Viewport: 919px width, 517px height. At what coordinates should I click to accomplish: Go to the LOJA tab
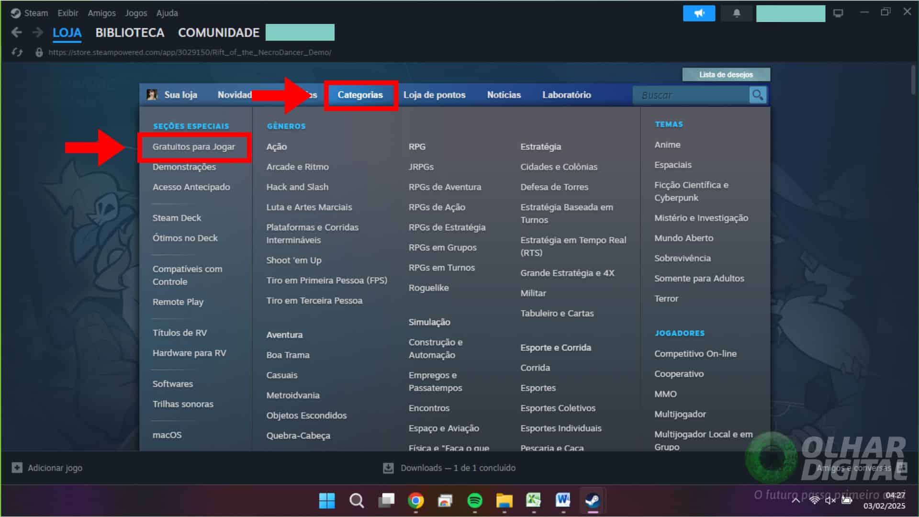point(67,33)
